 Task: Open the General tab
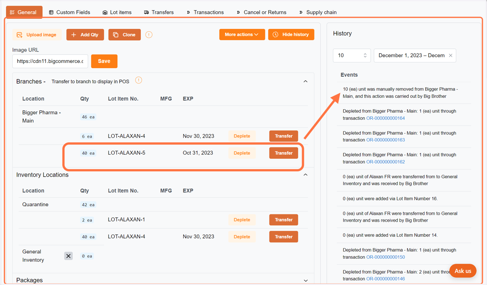(24, 12)
